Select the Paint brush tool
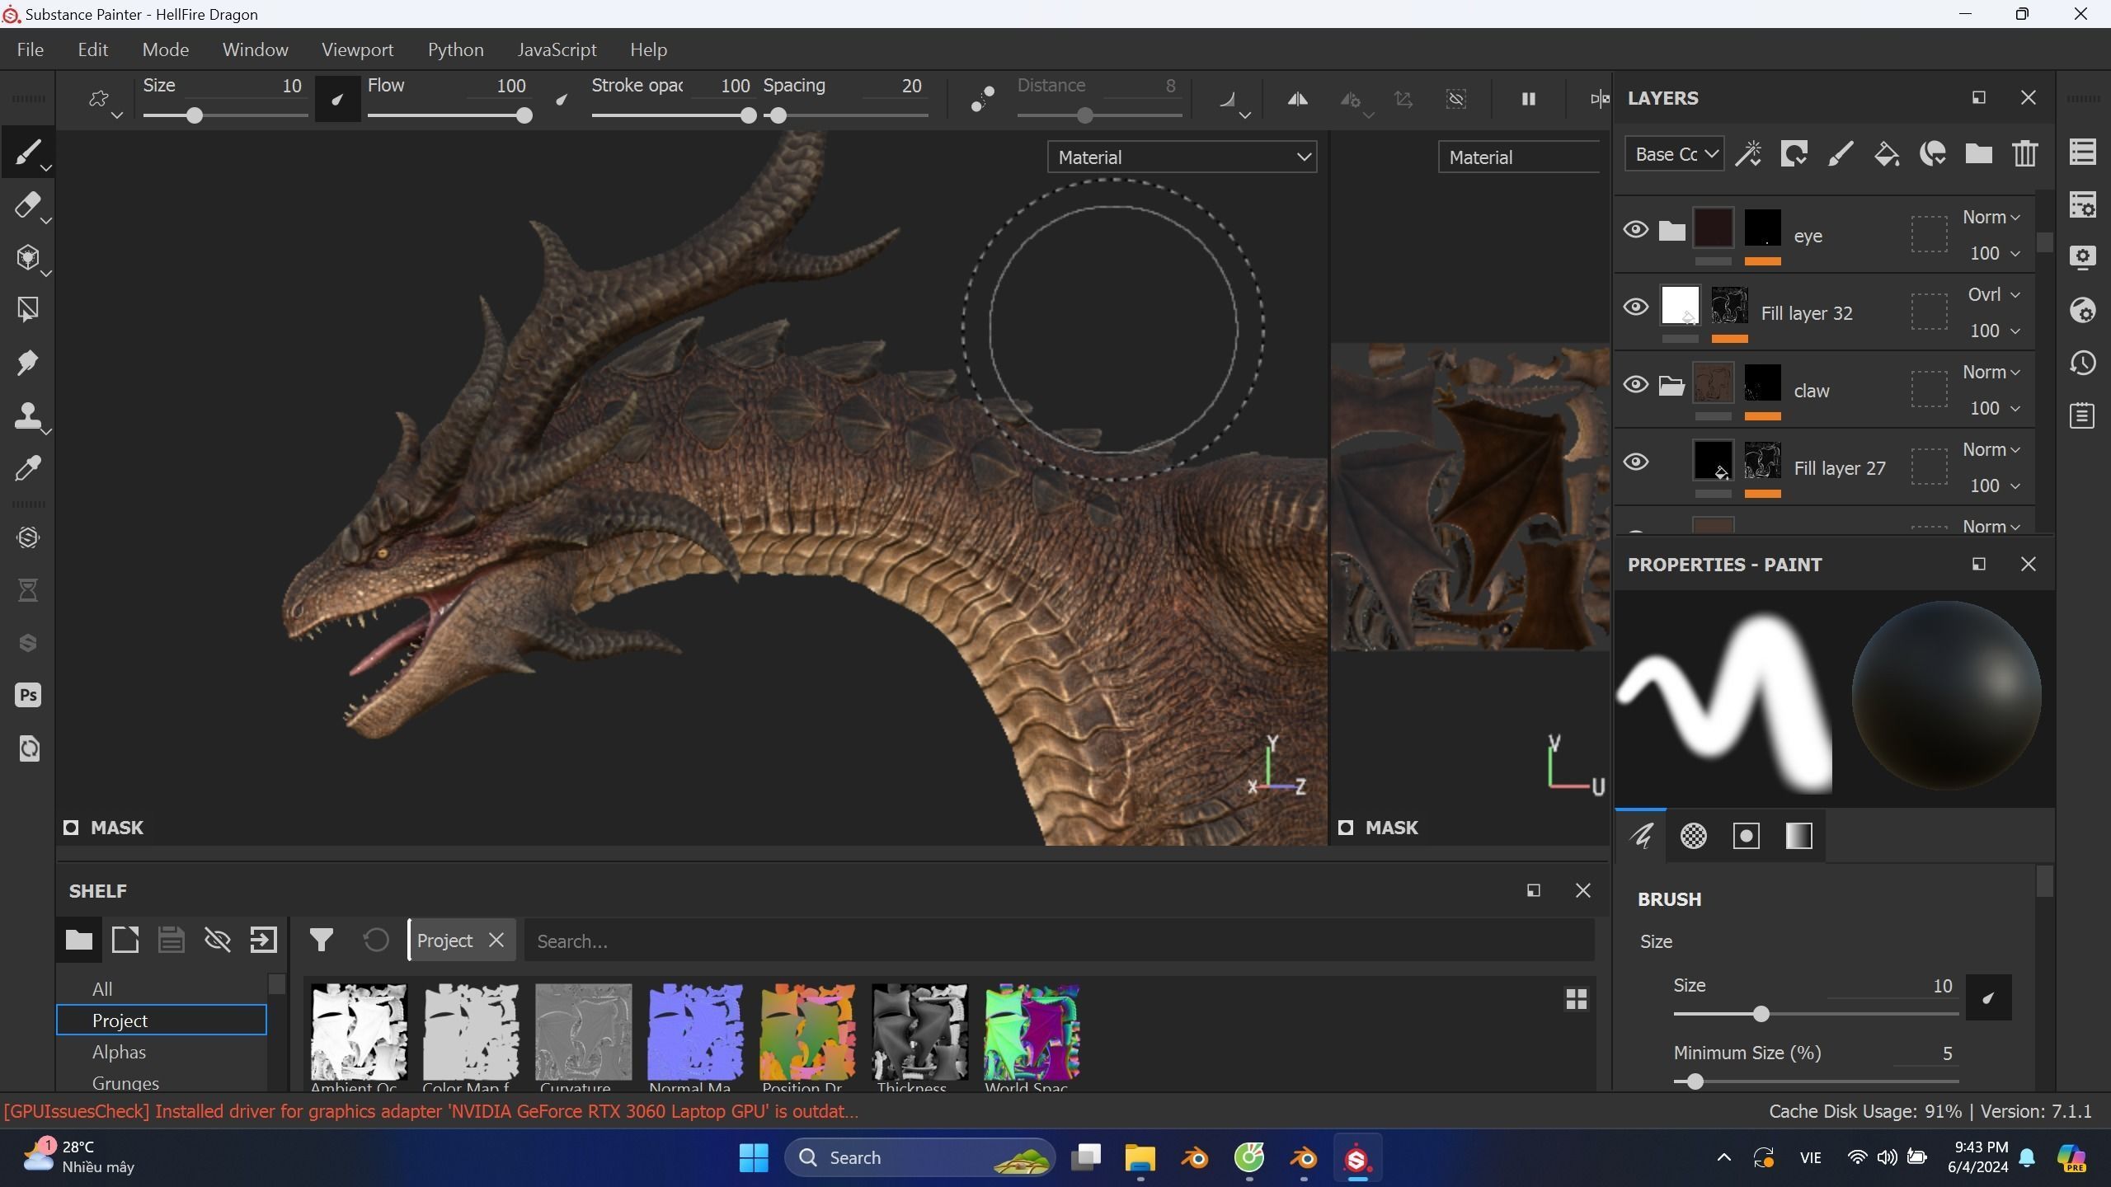Screen dimensions: 2111x1187 (27, 152)
